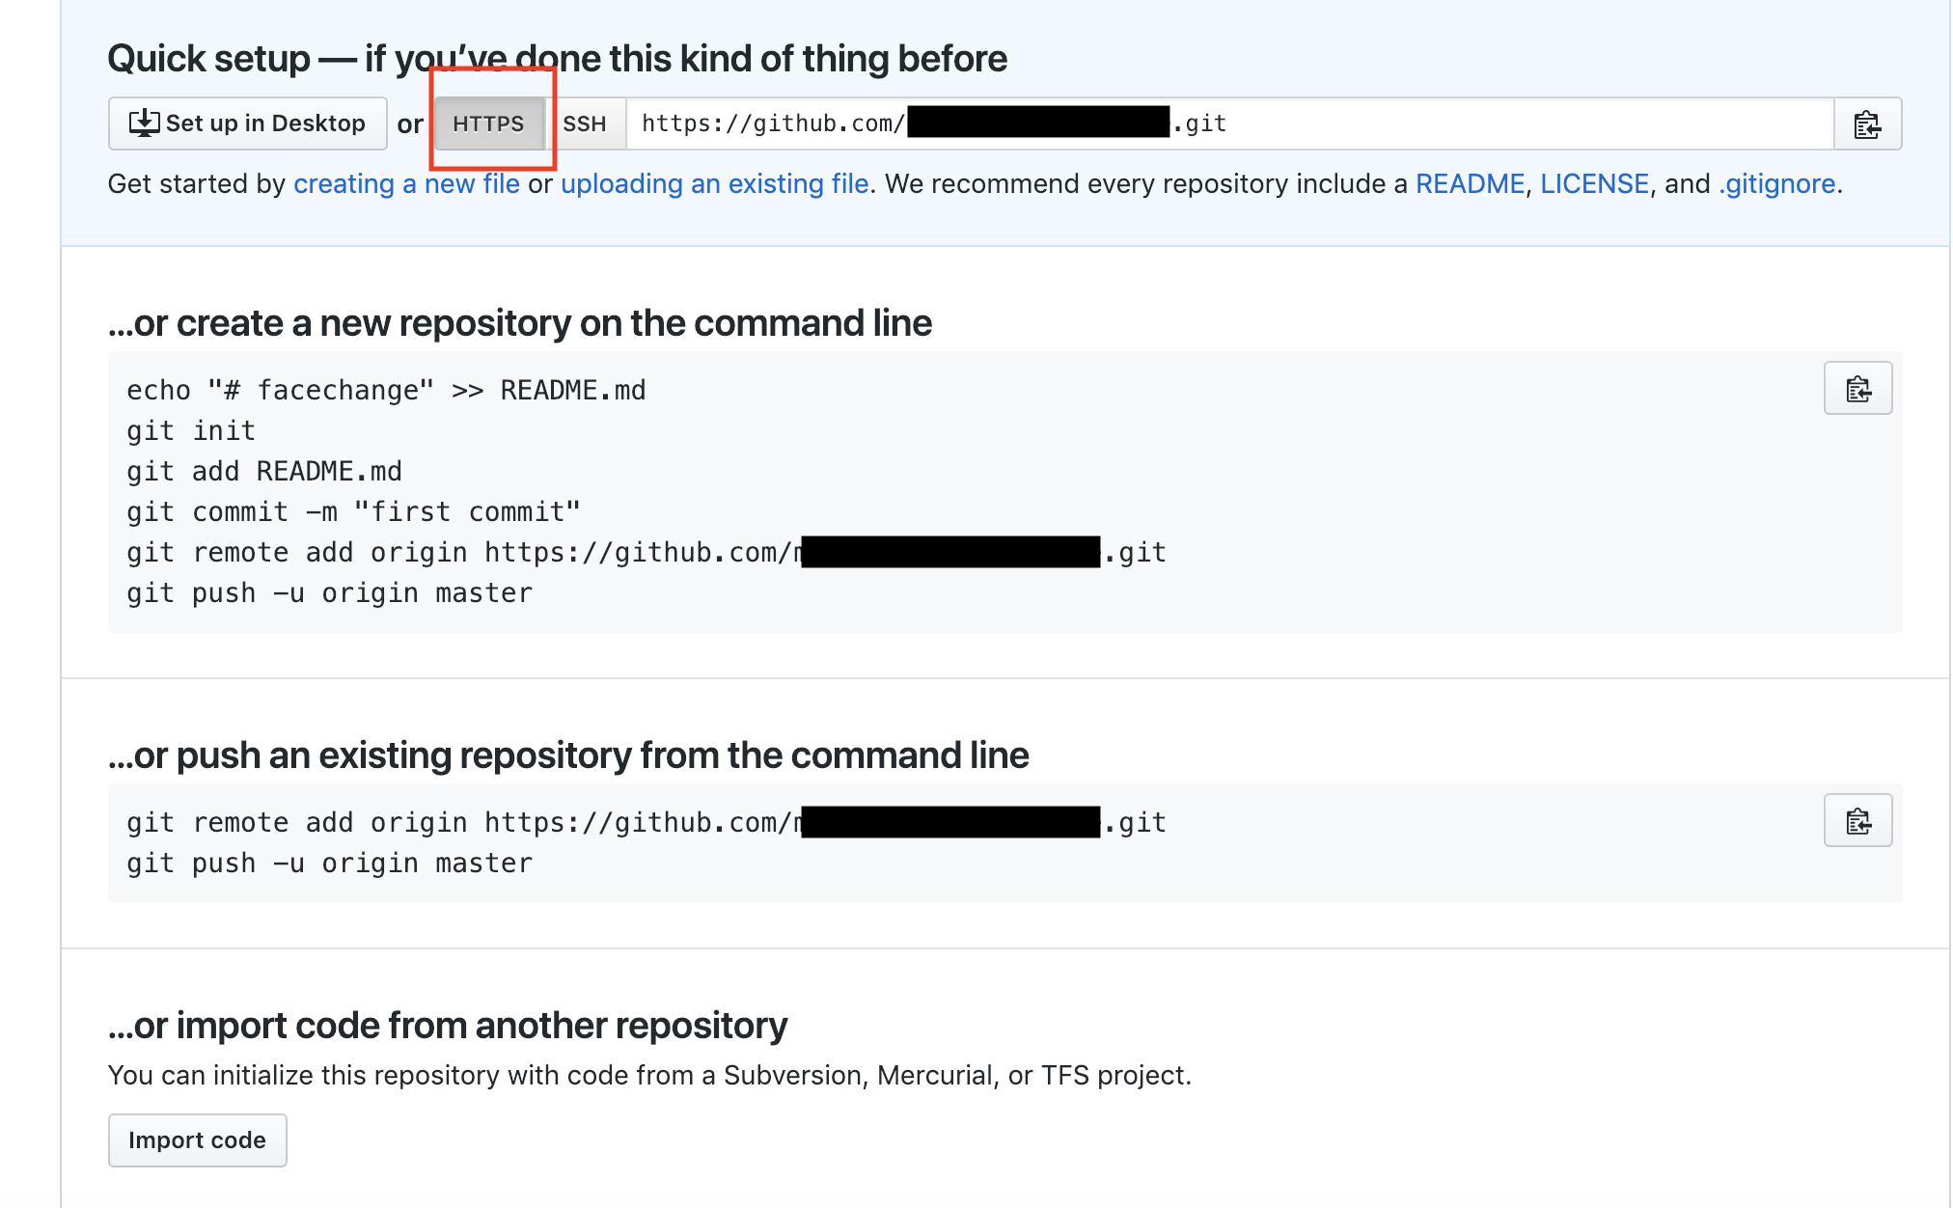Open the 'uploading an existing file' link

(x=716, y=183)
